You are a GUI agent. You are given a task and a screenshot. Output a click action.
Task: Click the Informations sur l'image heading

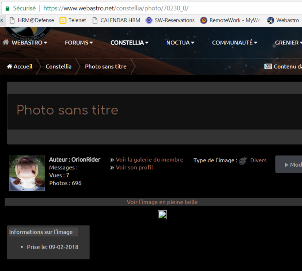pyautogui.click(x=41, y=232)
